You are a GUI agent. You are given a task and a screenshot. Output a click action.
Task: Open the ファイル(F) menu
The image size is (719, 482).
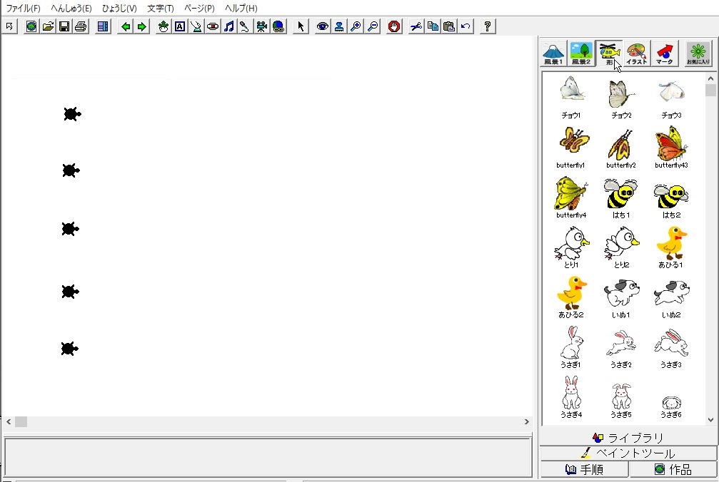click(x=24, y=9)
